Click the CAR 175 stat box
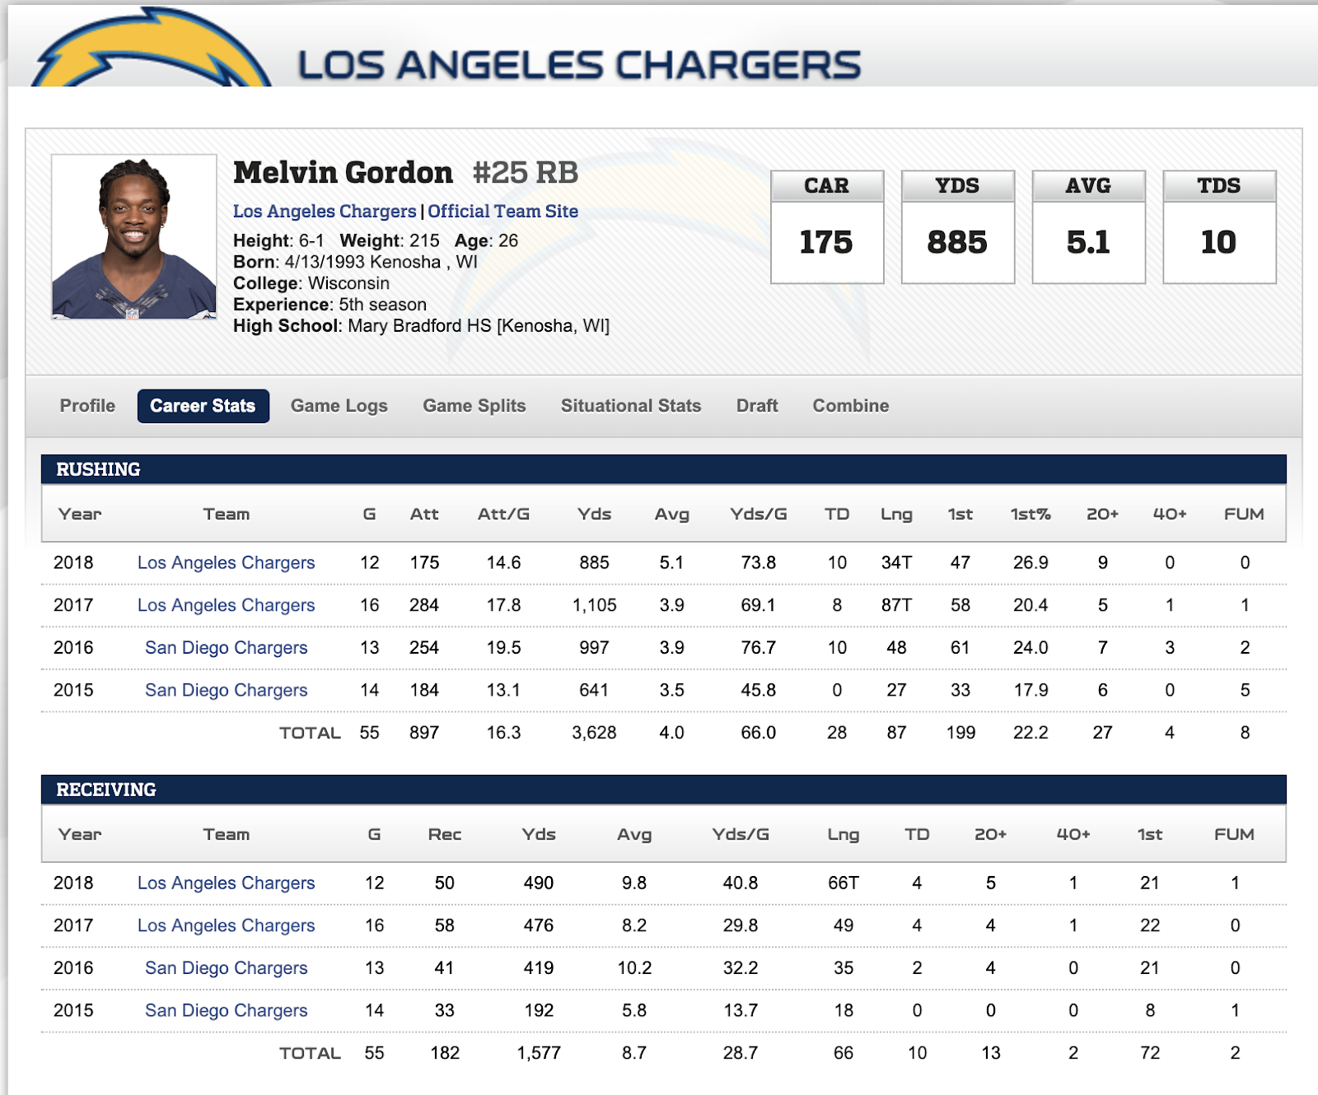 click(x=827, y=227)
